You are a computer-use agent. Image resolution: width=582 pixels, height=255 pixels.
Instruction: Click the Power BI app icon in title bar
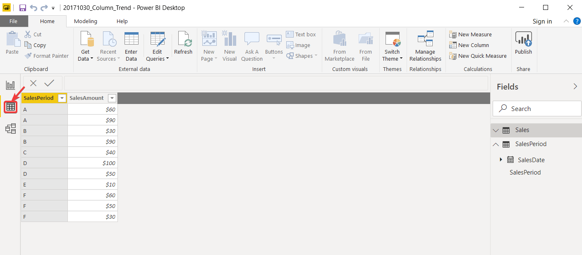(x=7, y=8)
